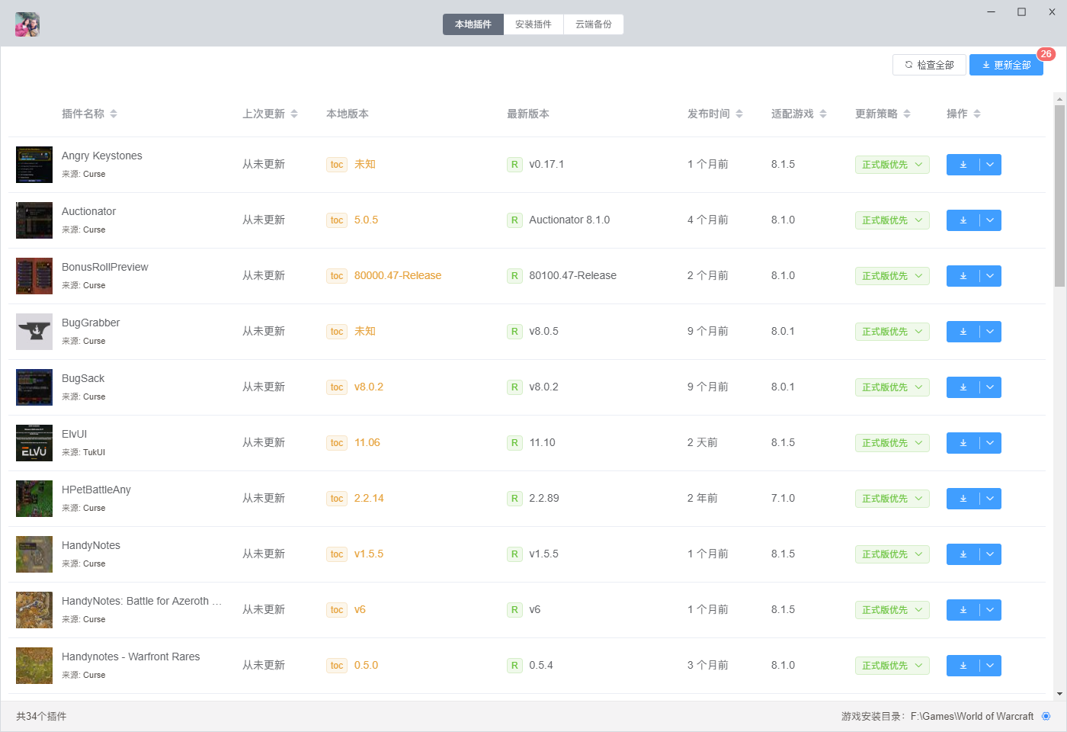Click the BugGrabber anvil thumbnail
1067x732 pixels.
coord(34,332)
